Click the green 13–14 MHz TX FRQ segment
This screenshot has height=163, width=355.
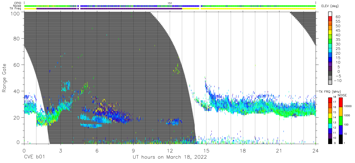(x=330, y=120)
